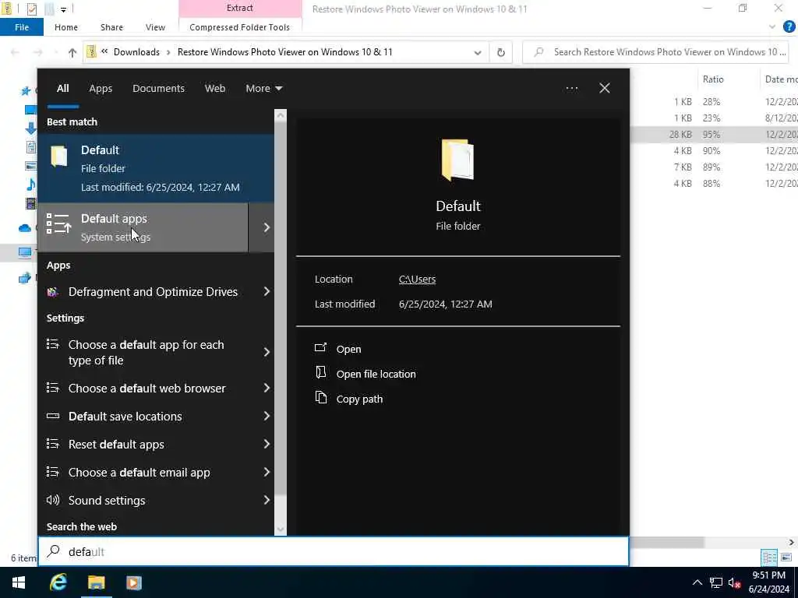Expand Sound settings arrow

coord(267,500)
